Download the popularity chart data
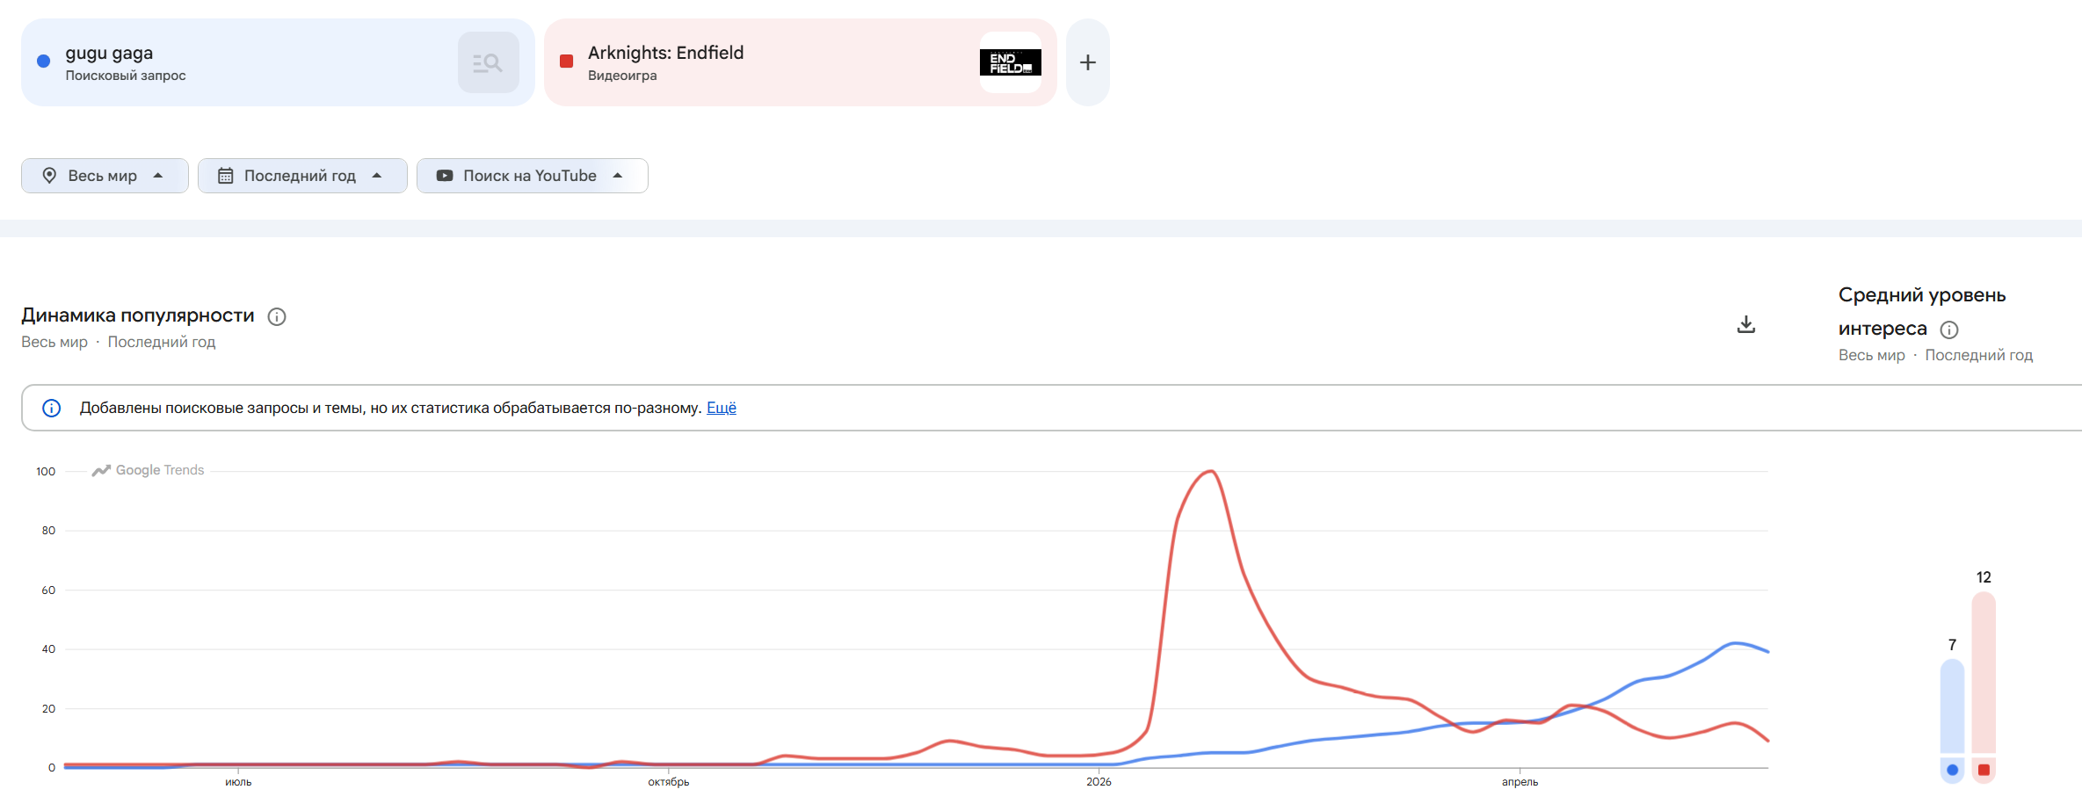2082x804 pixels. (x=1746, y=325)
